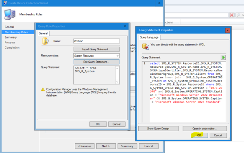Click the red X clear-search icon in background window
This screenshot has height=153, width=244.
point(232,15)
